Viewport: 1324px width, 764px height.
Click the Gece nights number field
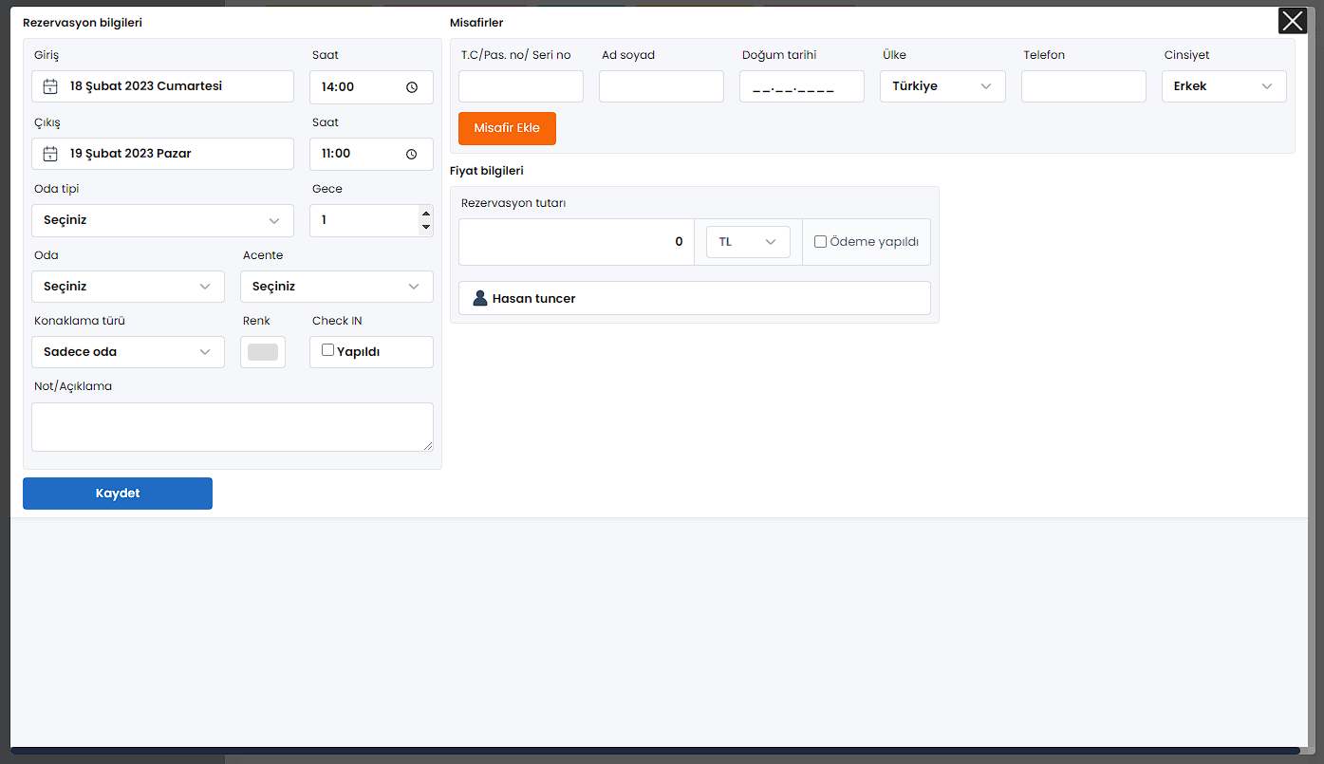[371, 220]
